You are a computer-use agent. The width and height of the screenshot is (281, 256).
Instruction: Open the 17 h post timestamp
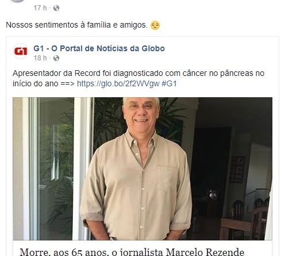click(x=40, y=8)
